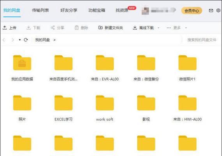Open the 好友分享 tab
This screenshot has width=222, height=156.
(x=69, y=11)
